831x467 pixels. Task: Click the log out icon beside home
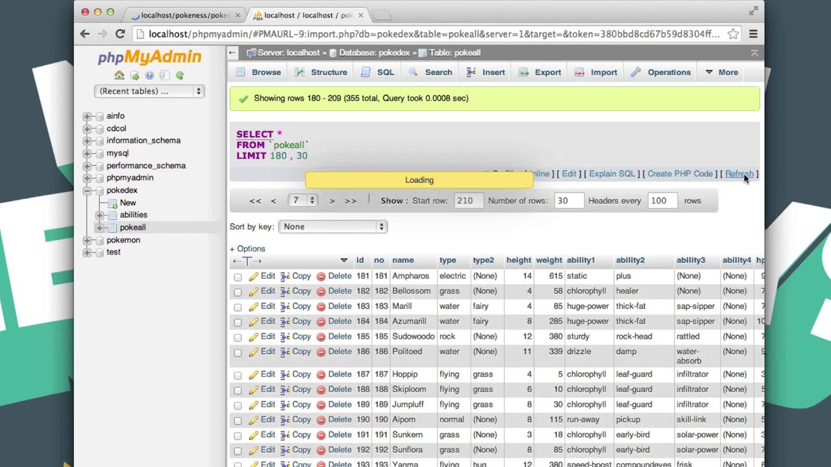(134, 75)
